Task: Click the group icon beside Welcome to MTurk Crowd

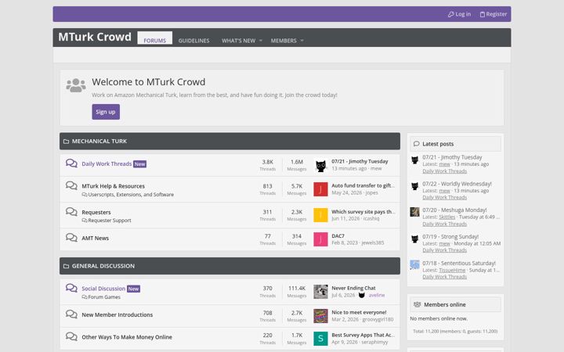Action: pos(76,85)
